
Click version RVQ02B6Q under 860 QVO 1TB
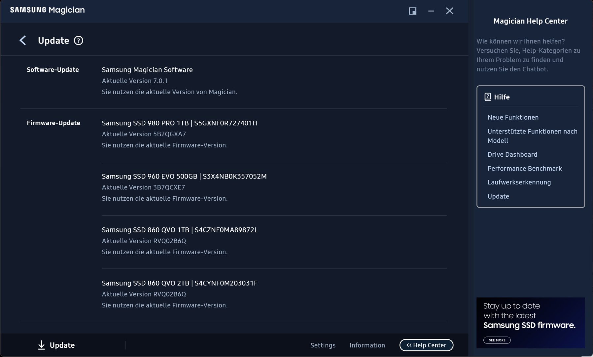click(169, 241)
